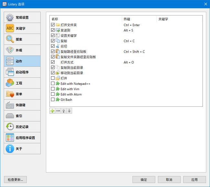This screenshot has width=210, height=187.
Task: Click the ABC icon for 关键字
Action: [x=10, y=28]
